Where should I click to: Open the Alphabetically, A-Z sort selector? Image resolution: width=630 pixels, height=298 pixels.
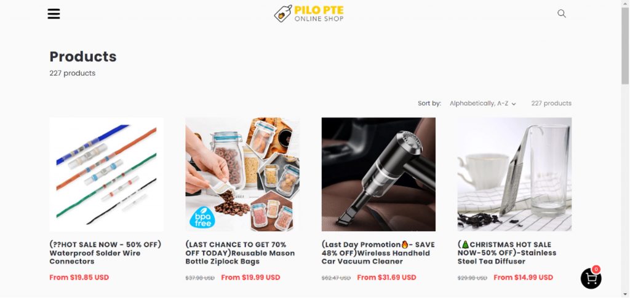pyautogui.click(x=482, y=103)
